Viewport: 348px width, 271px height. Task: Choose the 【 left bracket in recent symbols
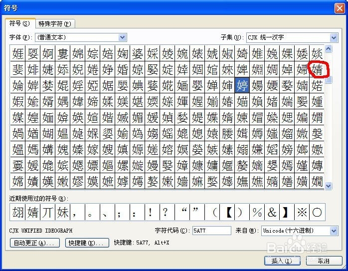click(227, 212)
